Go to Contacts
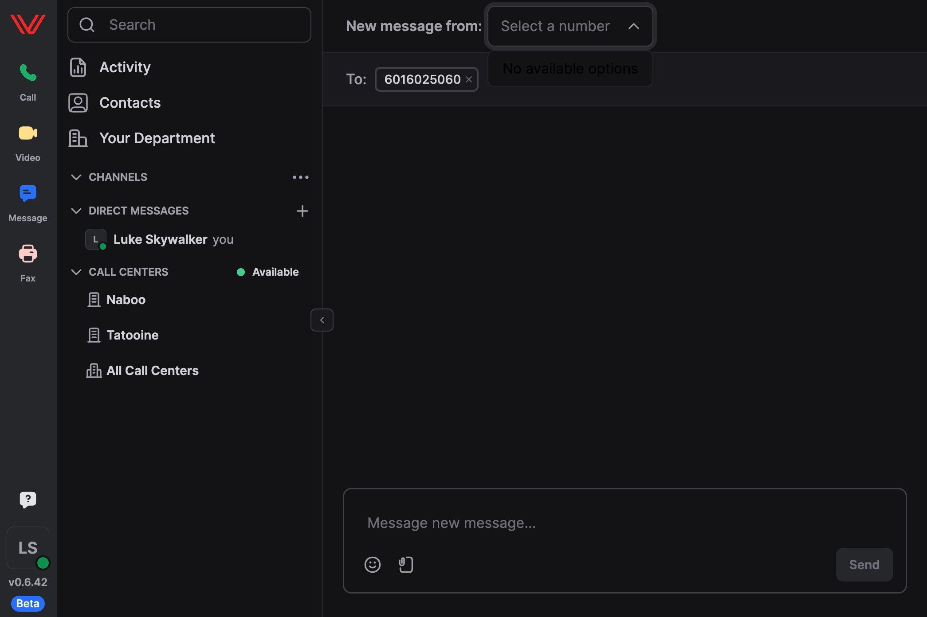This screenshot has width=927, height=617. point(130,103)
